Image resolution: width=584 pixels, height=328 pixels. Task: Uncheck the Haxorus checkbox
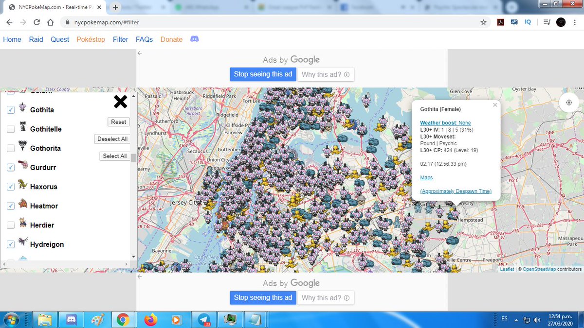(10, 187)
